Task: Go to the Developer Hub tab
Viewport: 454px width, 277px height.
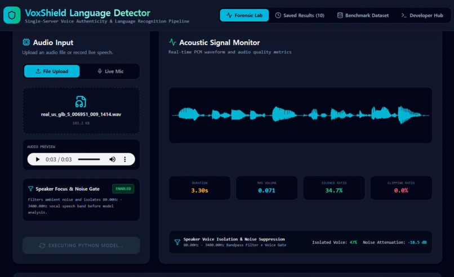Action: (x=422, y=15)
